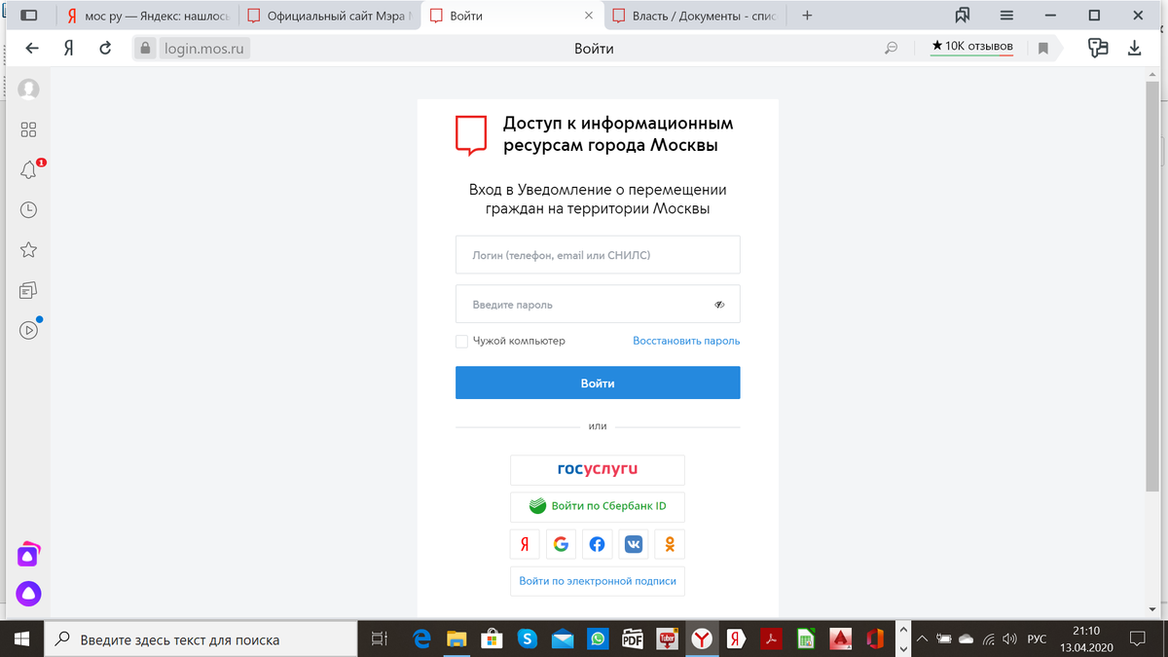Toggle the sidebar panel button

coord(29,15)
